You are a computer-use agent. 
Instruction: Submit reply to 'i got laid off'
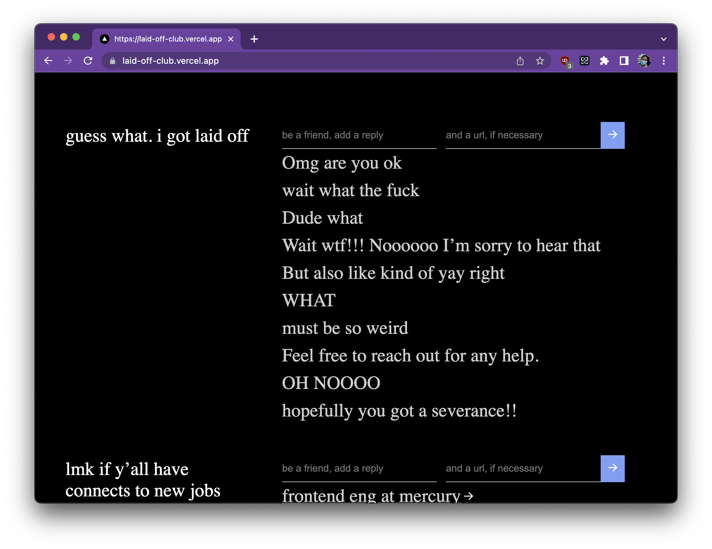[x=612, y=135]
